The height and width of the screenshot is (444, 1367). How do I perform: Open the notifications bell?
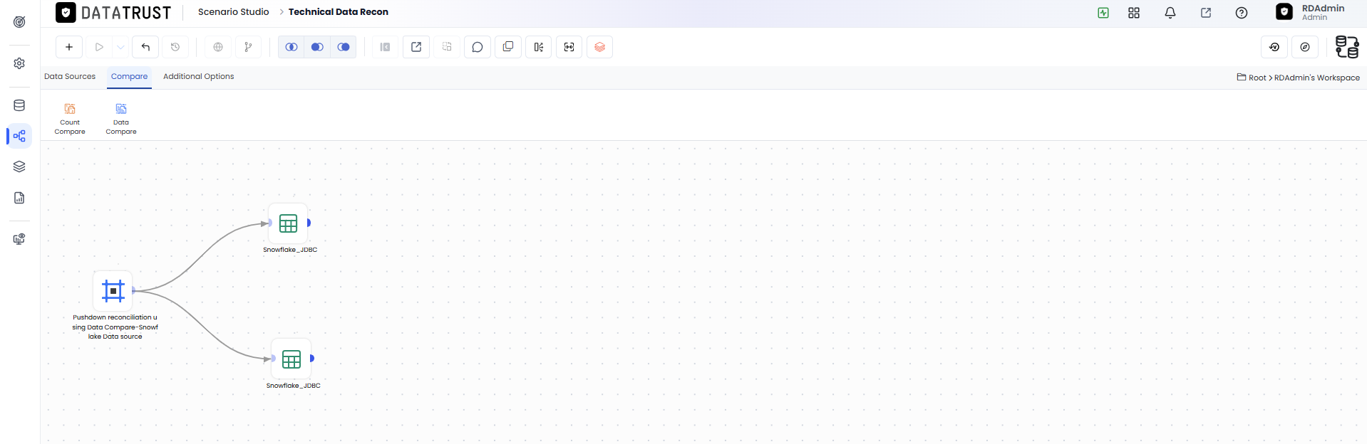(x=1170, y=13)
